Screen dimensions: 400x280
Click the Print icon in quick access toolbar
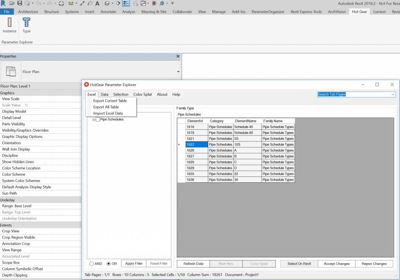[61, 4]
